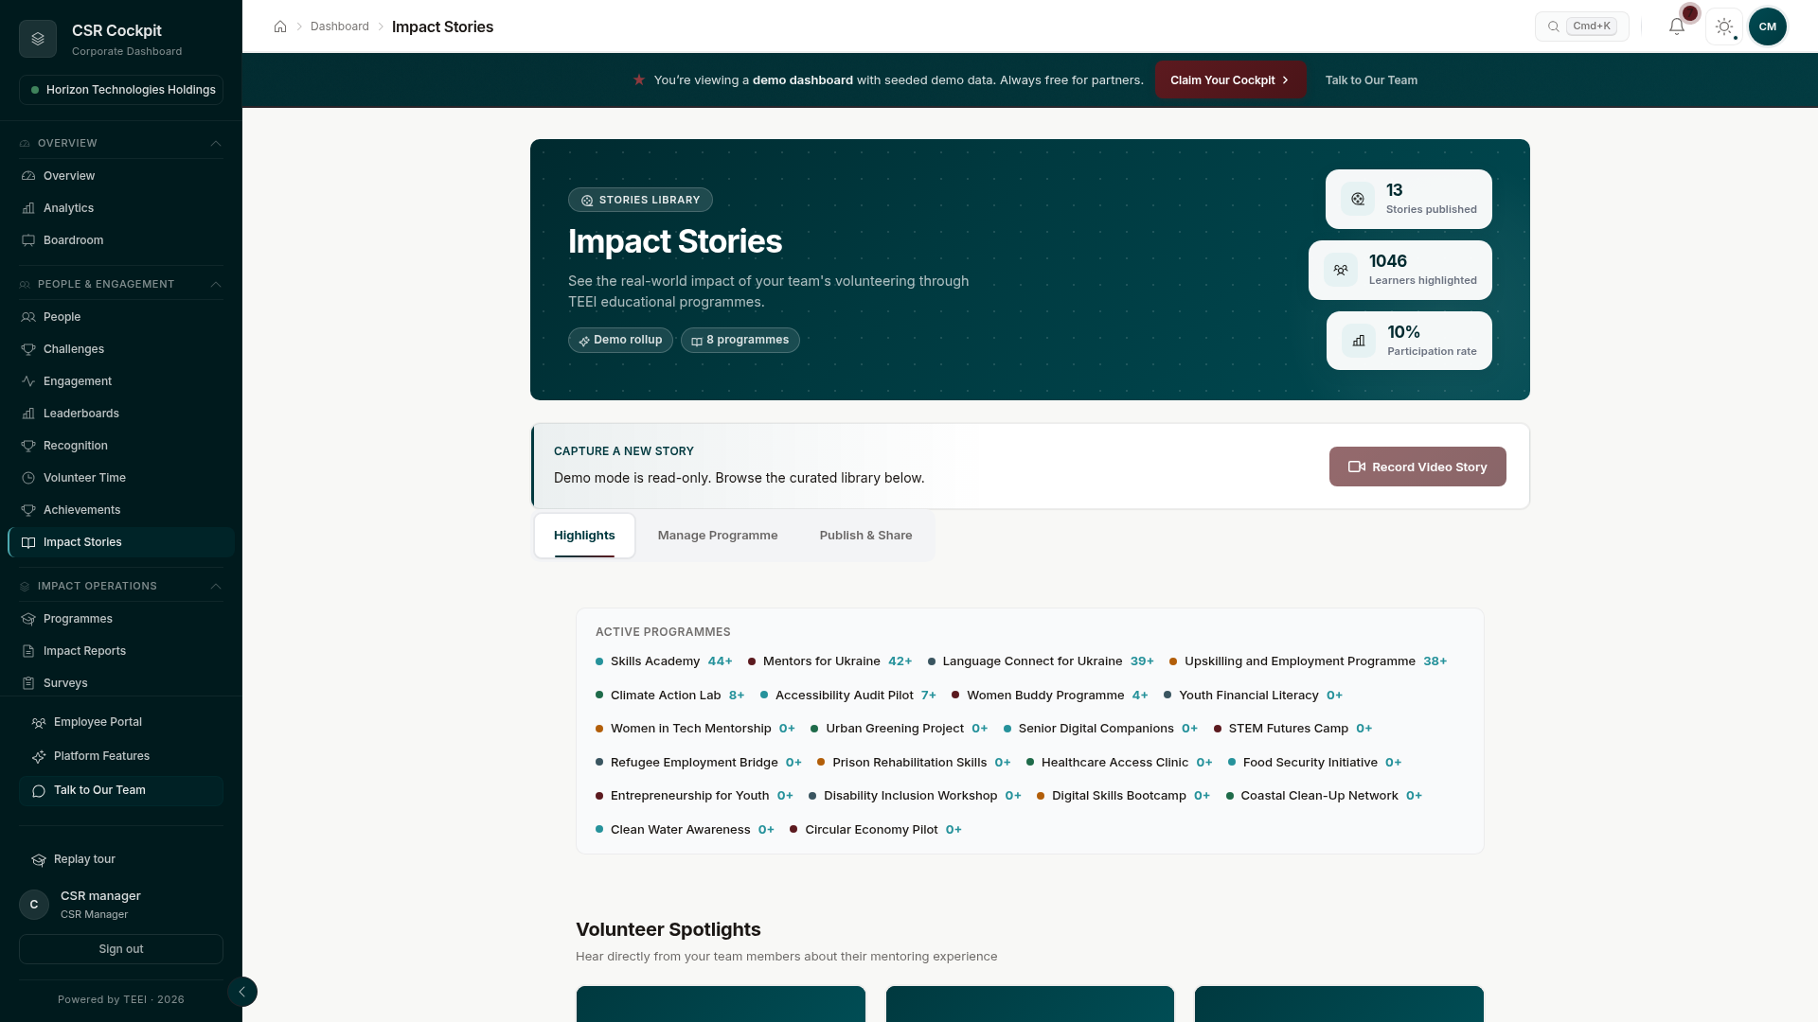Image resolution: width=1818 pixels, height=1022 pixels.
Task: Open the CM user avatar
Action: pos(1768,26)
